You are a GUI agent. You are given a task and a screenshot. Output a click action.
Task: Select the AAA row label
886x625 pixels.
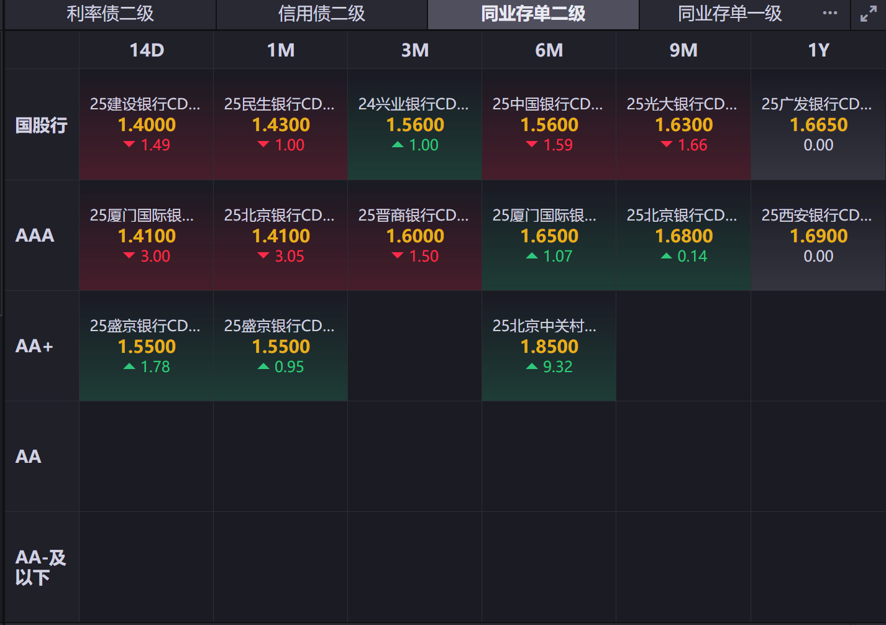click(35, 235)
